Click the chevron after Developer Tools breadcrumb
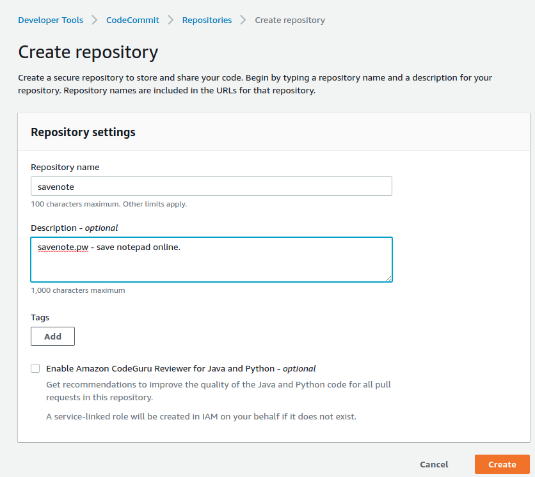 click(94, 20)
